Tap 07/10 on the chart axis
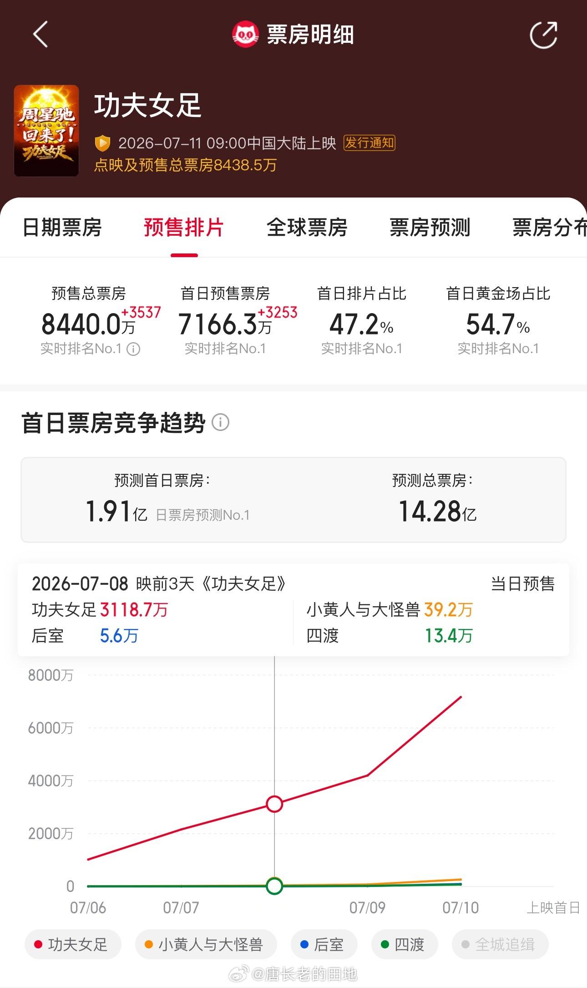This screenshot has width=587, height=988. (x=460, y=908)
